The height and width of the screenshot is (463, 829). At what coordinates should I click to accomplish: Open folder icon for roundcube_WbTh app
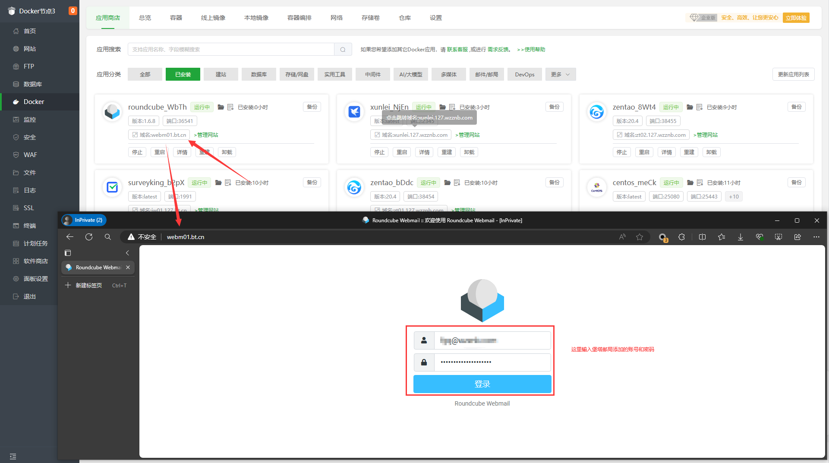(221, 107)
